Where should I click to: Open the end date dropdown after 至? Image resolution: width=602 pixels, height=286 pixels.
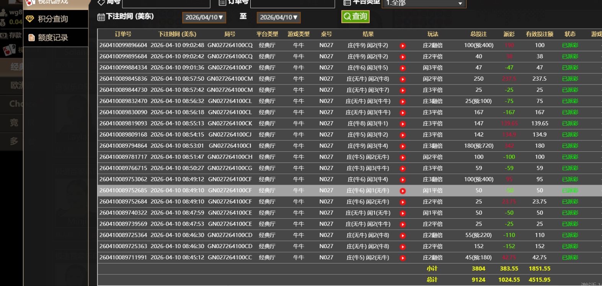pyautogui.click(x=278, y=18)
